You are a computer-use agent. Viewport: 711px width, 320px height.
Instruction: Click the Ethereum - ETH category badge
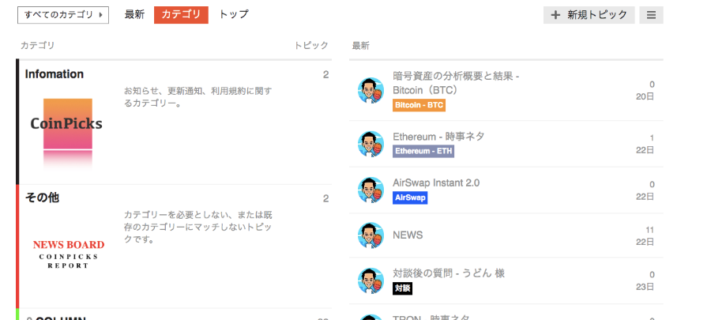(x=423, y=152)
